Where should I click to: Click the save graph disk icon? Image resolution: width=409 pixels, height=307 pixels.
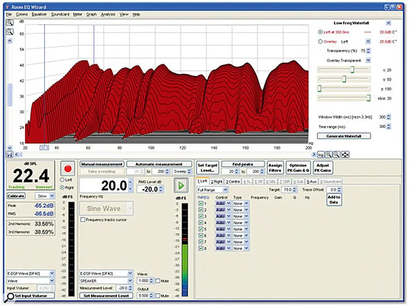point(10,155)
